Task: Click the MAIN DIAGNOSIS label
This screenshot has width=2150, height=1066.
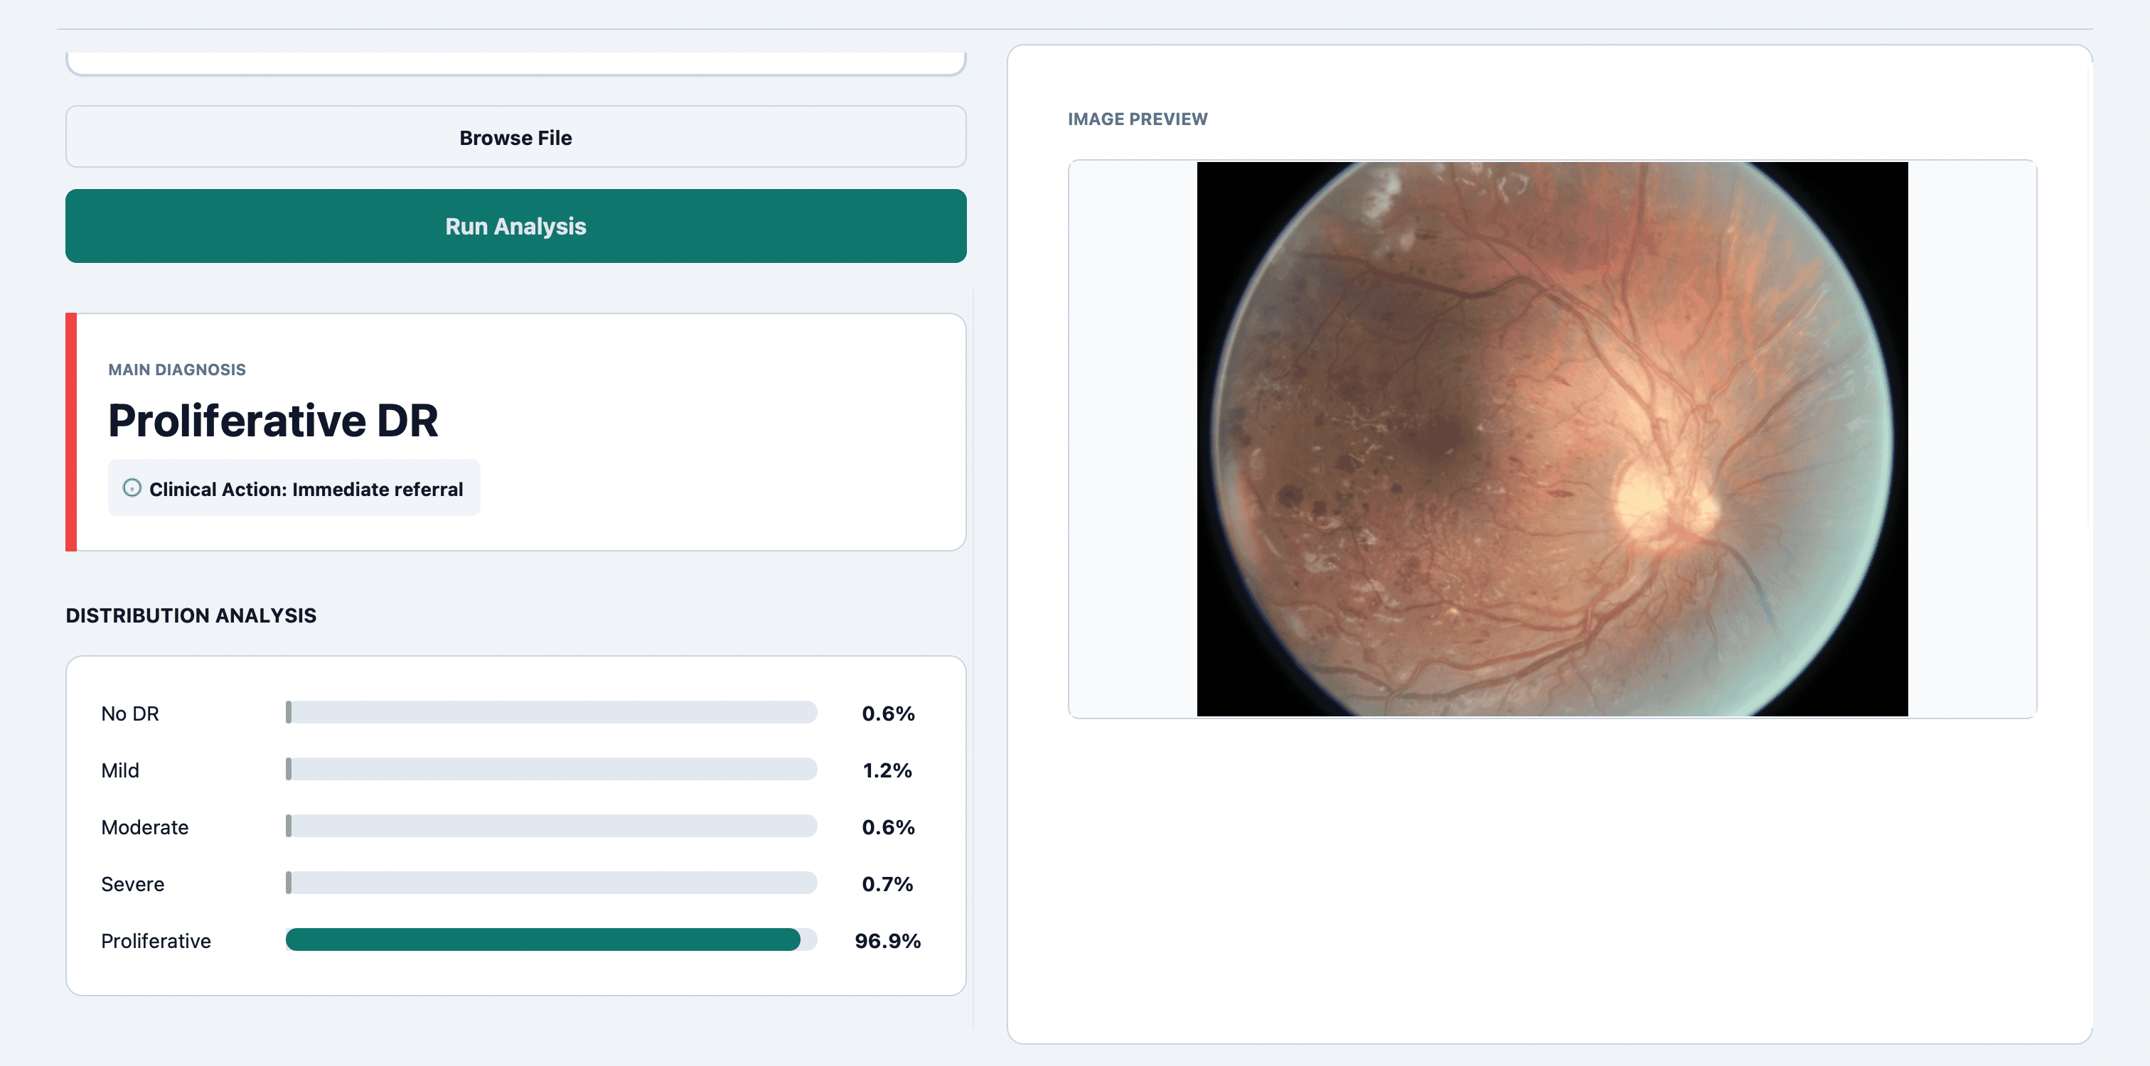Action: [x=177, y=370]
